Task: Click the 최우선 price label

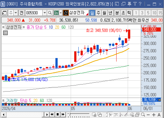Action: click(x=143, y=20)
